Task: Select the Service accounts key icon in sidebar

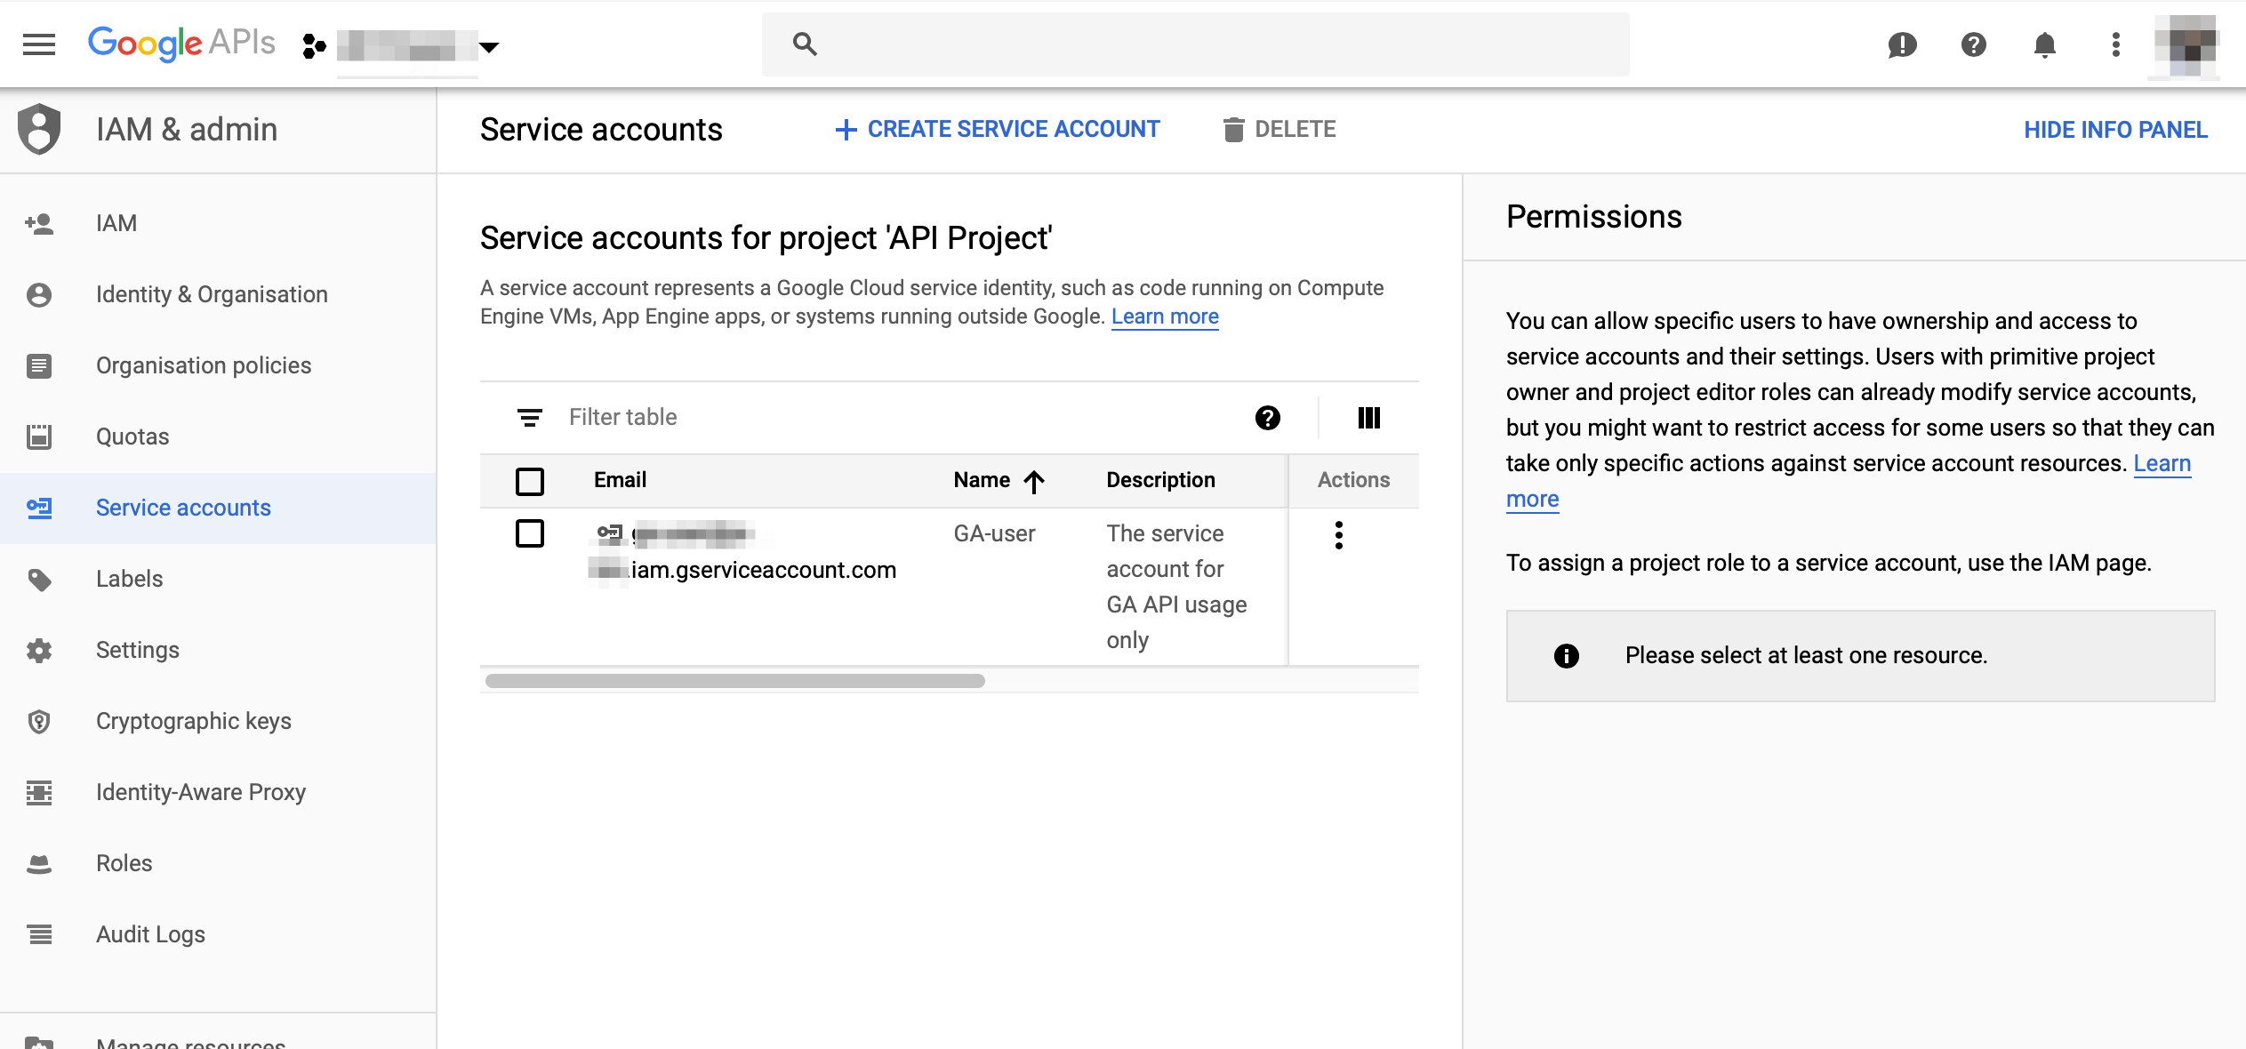Action: [x=41, y=508]
